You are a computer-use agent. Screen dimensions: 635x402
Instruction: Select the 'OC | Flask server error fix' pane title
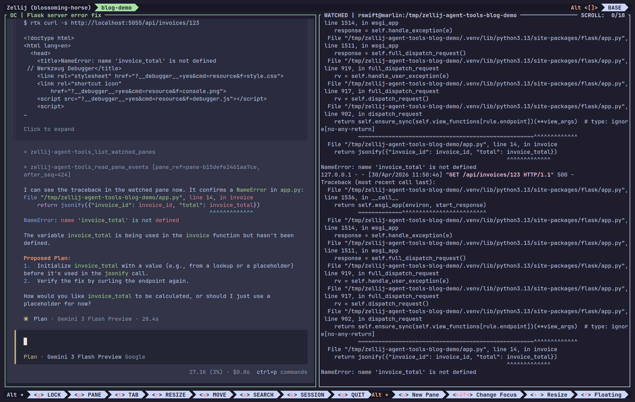click(x=56, y=15)
